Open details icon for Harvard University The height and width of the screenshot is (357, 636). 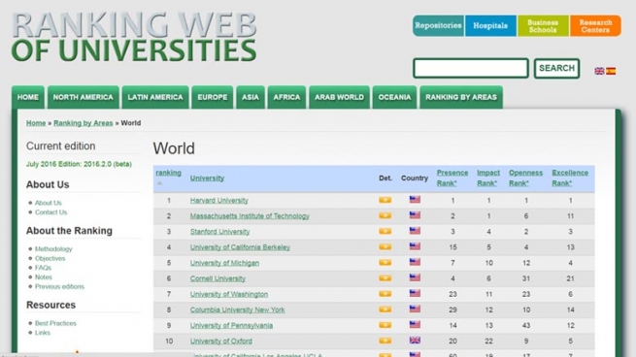tap(385, 200)
